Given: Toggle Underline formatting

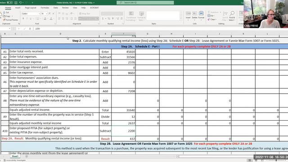Looking at the screenshot, I should 31,18.
